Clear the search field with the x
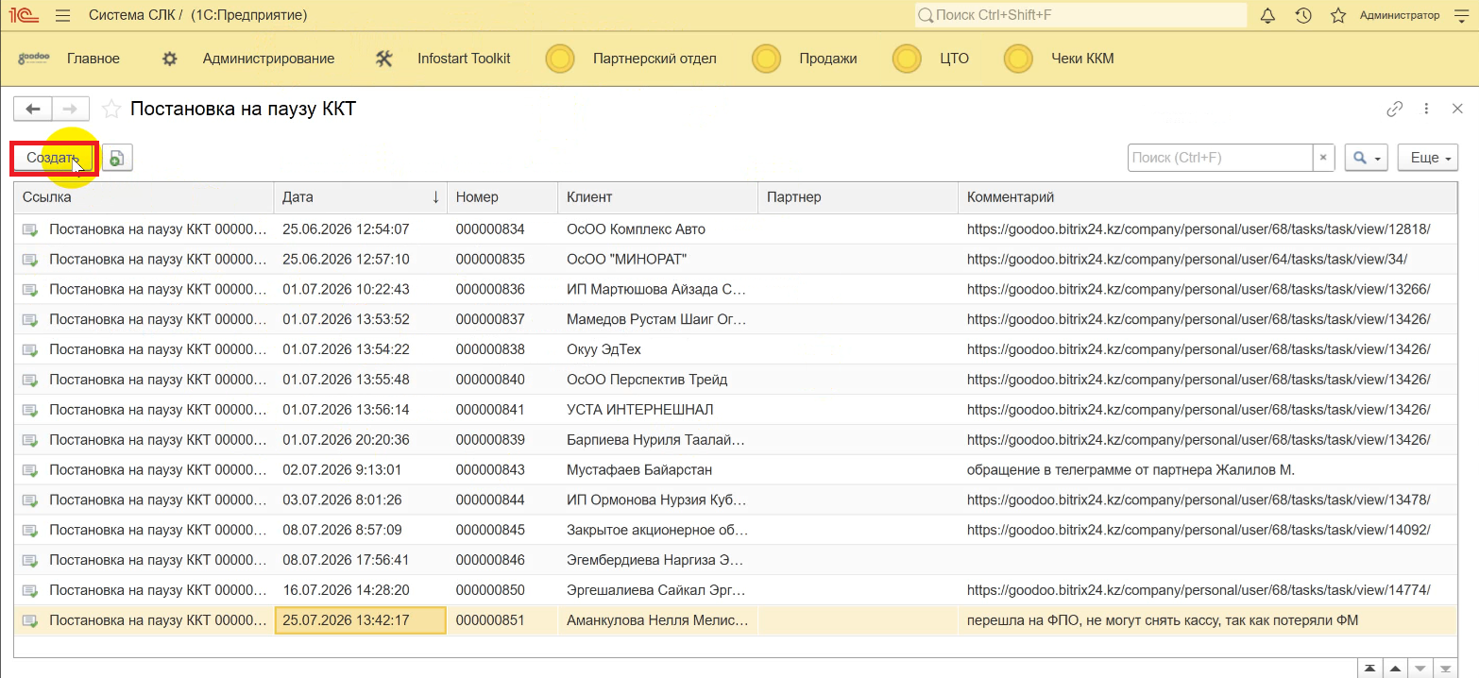The height and width of the screenshot is (678, 1479). click(x=1324, y=158)
